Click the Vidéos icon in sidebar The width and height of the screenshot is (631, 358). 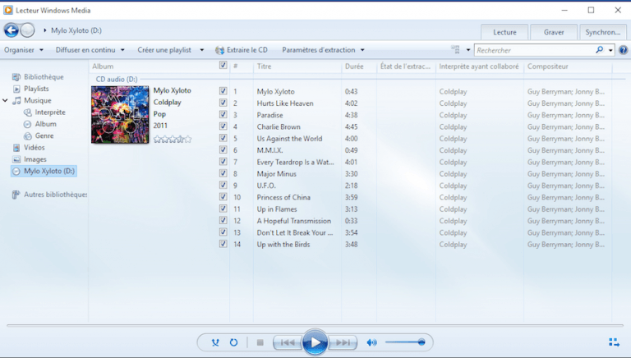(x=16, y=148)
